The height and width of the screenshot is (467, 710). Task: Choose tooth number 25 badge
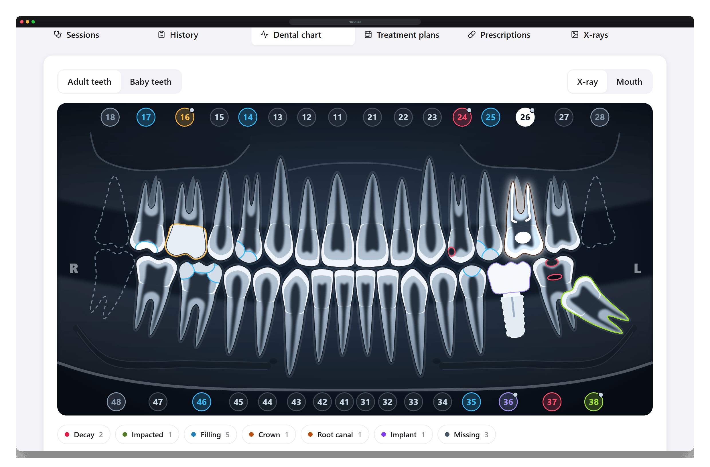pyautogui.click(x=490, y=117)
